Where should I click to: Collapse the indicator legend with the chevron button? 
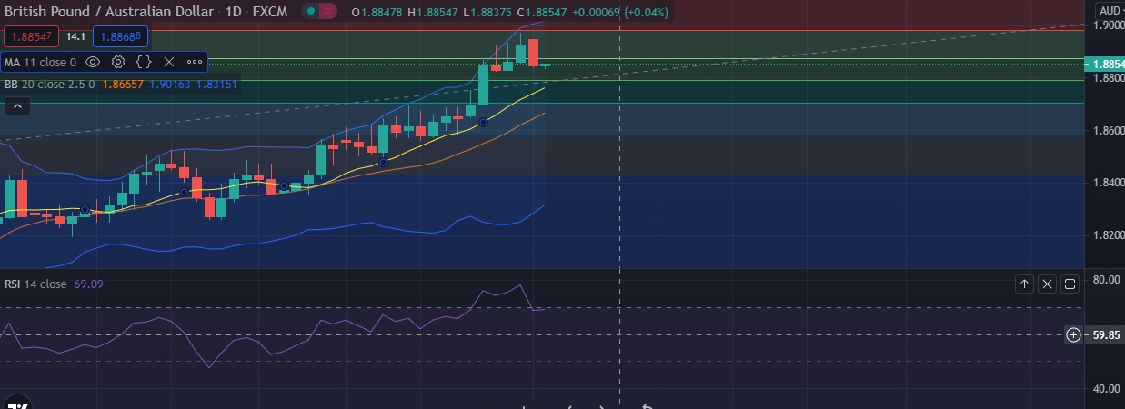(x=17, y=106)
